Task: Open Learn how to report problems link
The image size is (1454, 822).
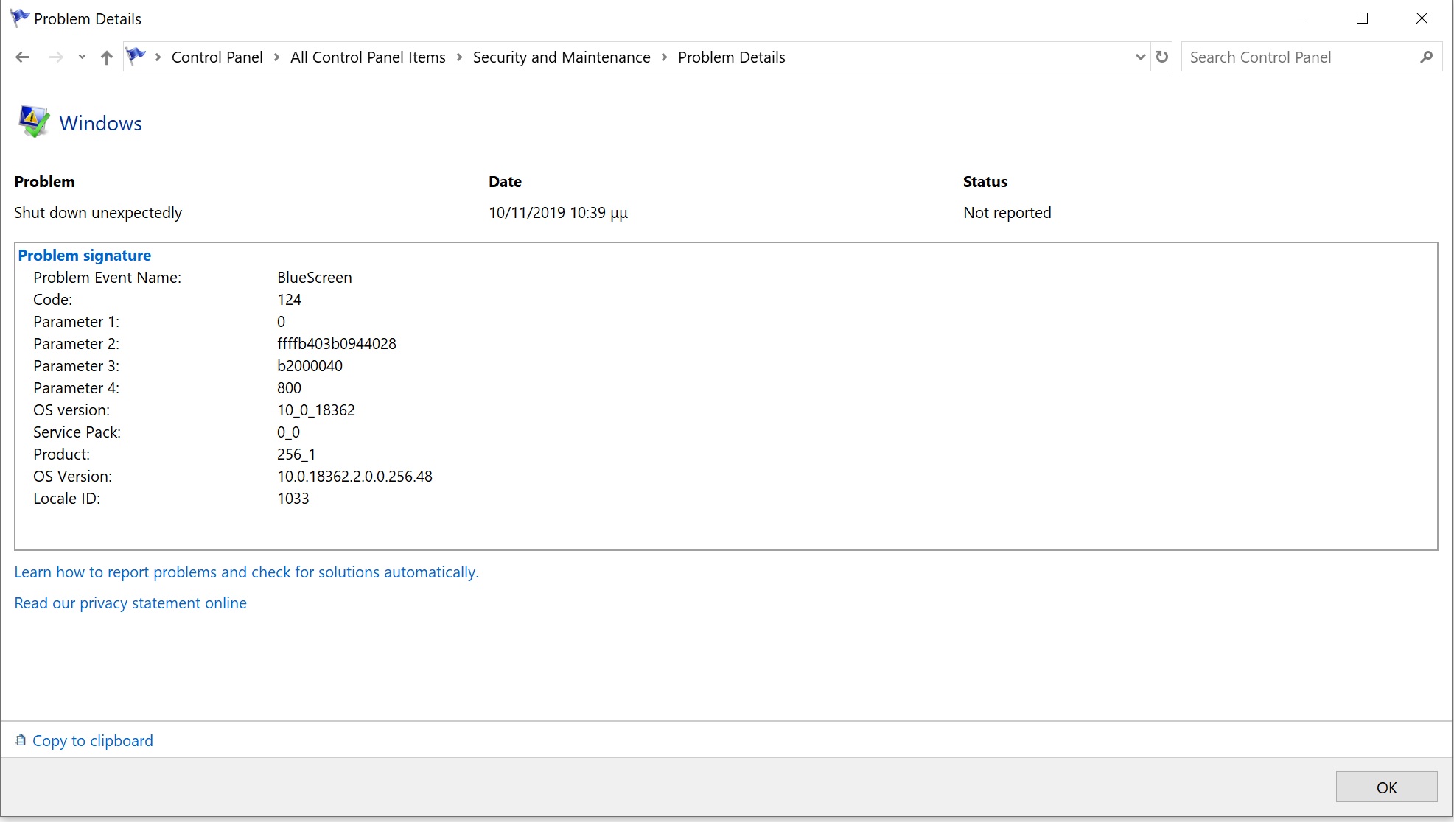Action: (246, 572)
